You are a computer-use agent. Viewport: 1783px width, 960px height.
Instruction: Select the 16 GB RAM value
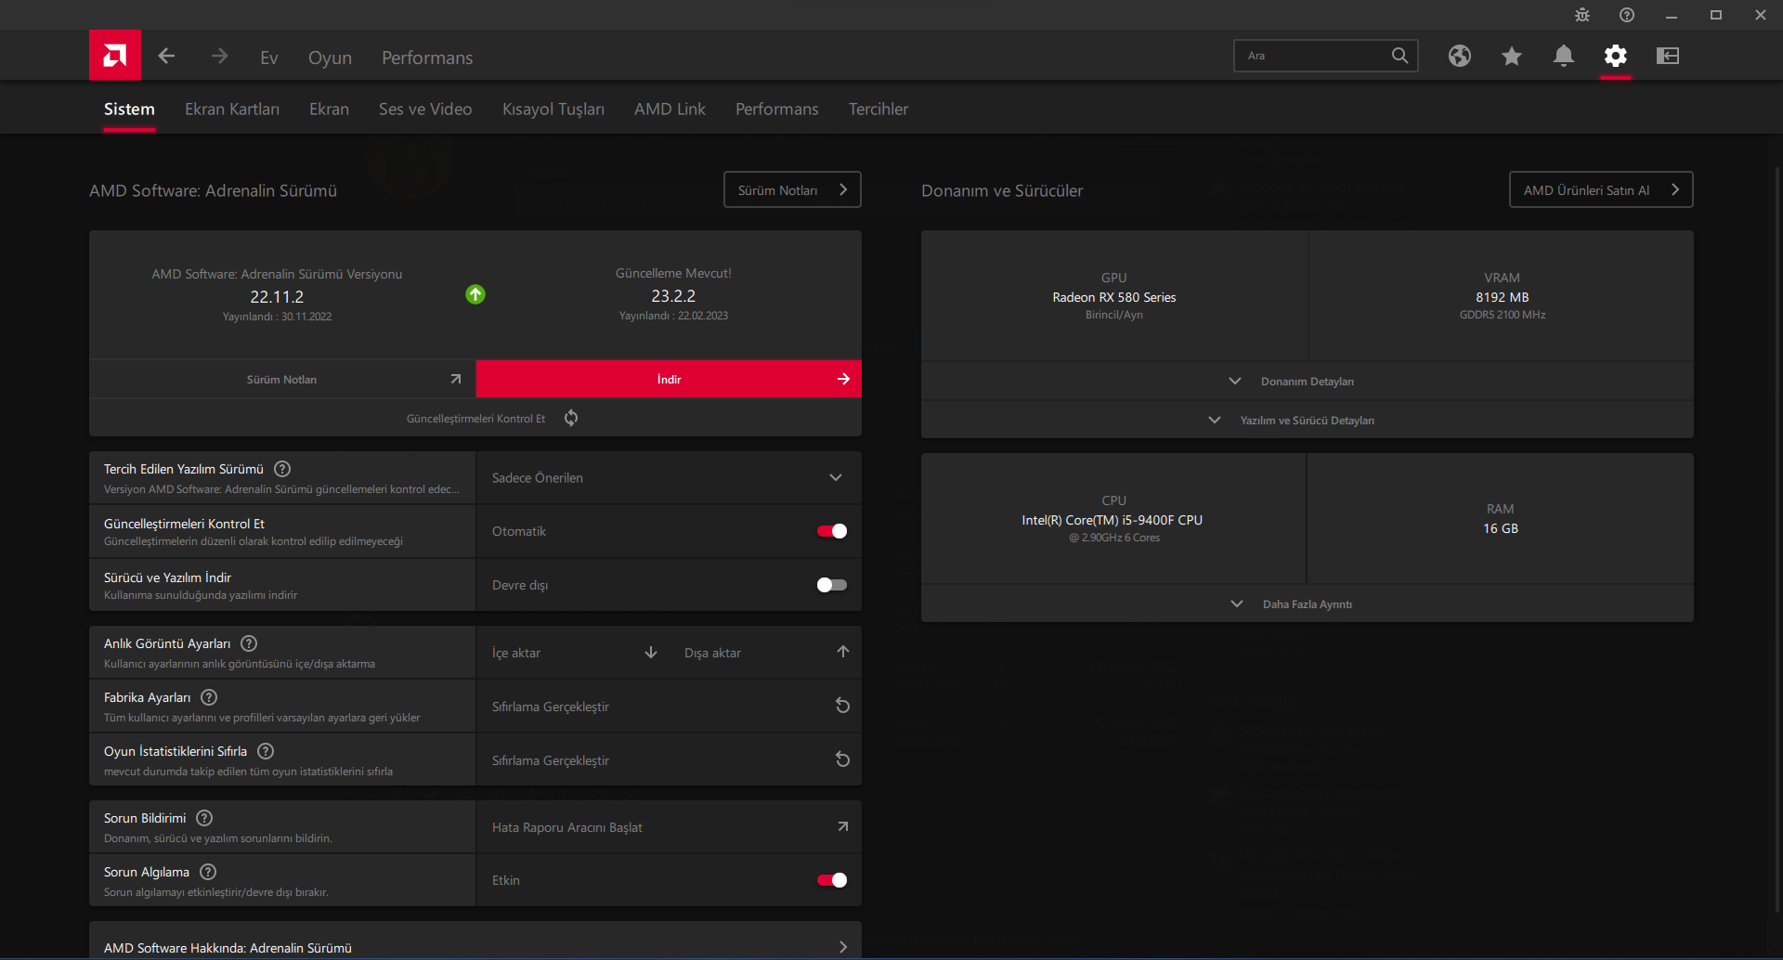pyautogui.click(x=1501, y=528)
